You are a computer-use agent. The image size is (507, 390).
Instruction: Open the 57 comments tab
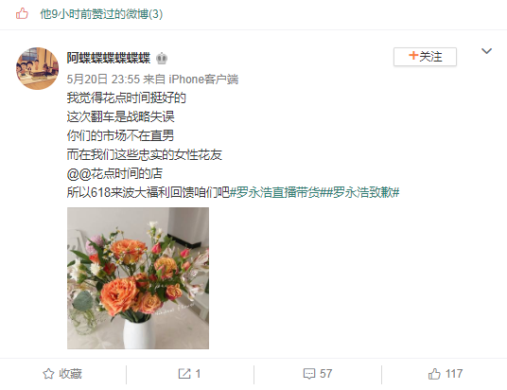pyautogui.click(x=318, y=374)
